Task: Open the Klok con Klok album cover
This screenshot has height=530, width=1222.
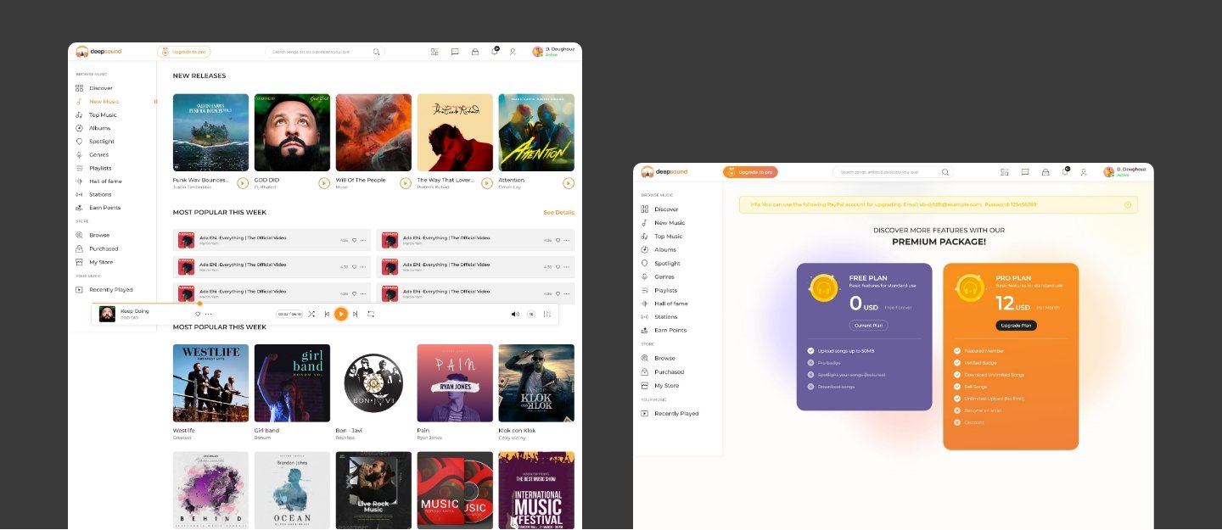Action: click(x=536, y=383)
